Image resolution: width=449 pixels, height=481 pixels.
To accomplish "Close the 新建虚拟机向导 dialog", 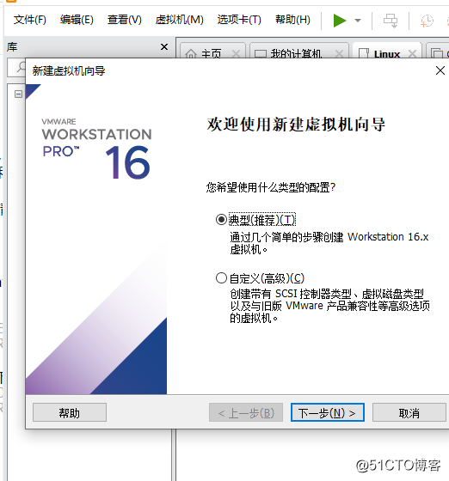I will 440,70.
